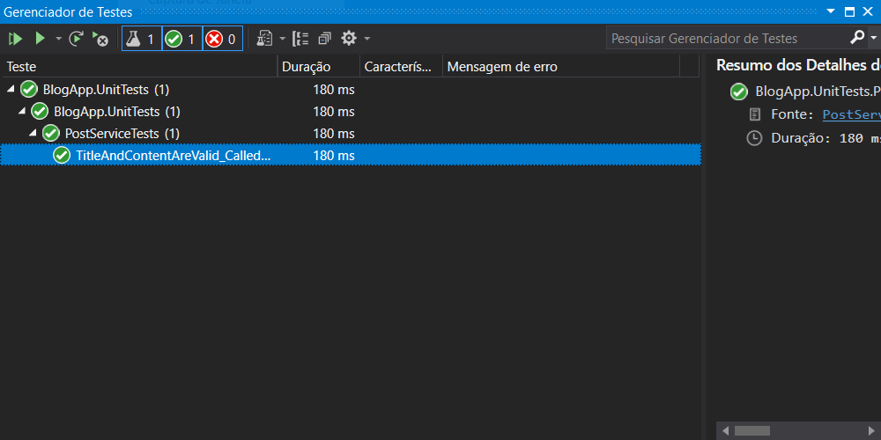Click the Run All Tests icon

[15, 39]
